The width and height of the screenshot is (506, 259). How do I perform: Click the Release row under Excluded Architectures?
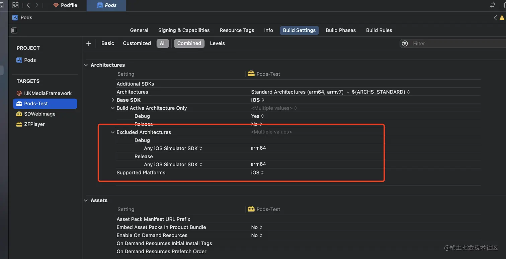(x=144, y=156)
